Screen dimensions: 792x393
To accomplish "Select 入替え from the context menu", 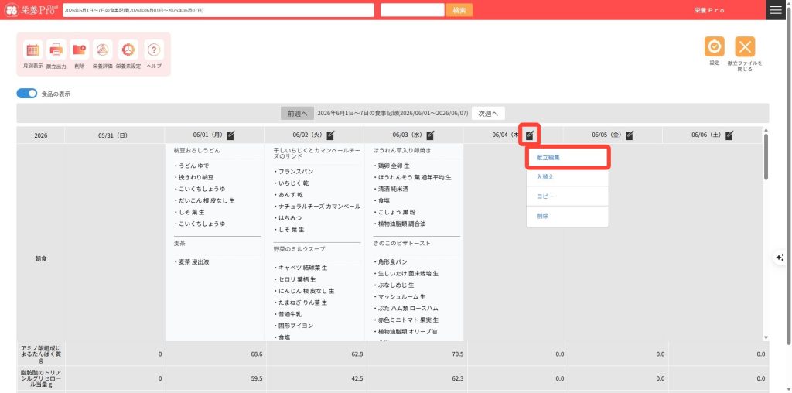I will [567, 177].
